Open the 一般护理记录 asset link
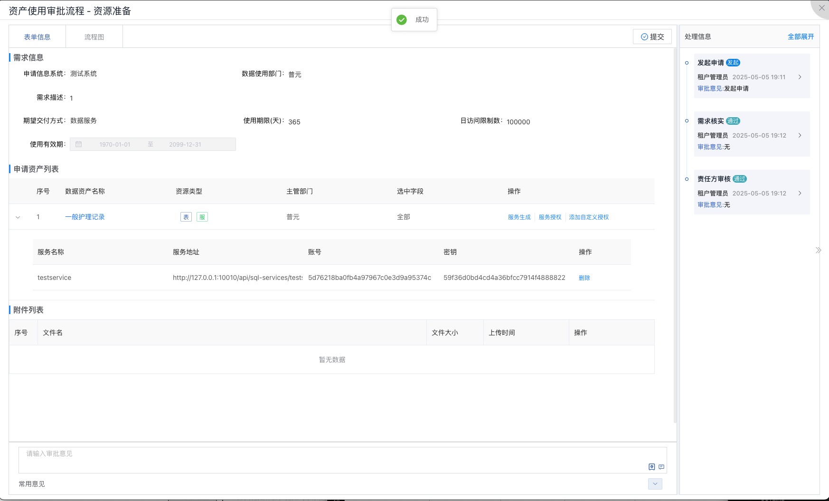 85,217
